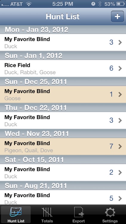The image size is (126, 224).
Task: Tap the battery icon in the status bar
Action: tap(121, 4)
